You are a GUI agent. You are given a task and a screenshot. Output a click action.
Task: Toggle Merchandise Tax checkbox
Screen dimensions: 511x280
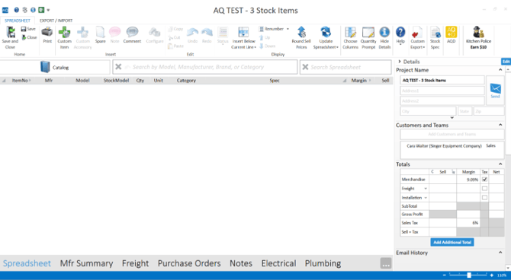click(484, 180)
